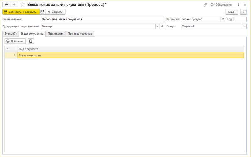Screen dimensions: 251x157
Task: Click the Категория field Бизнес процесс
Action: tap(201, 19)
